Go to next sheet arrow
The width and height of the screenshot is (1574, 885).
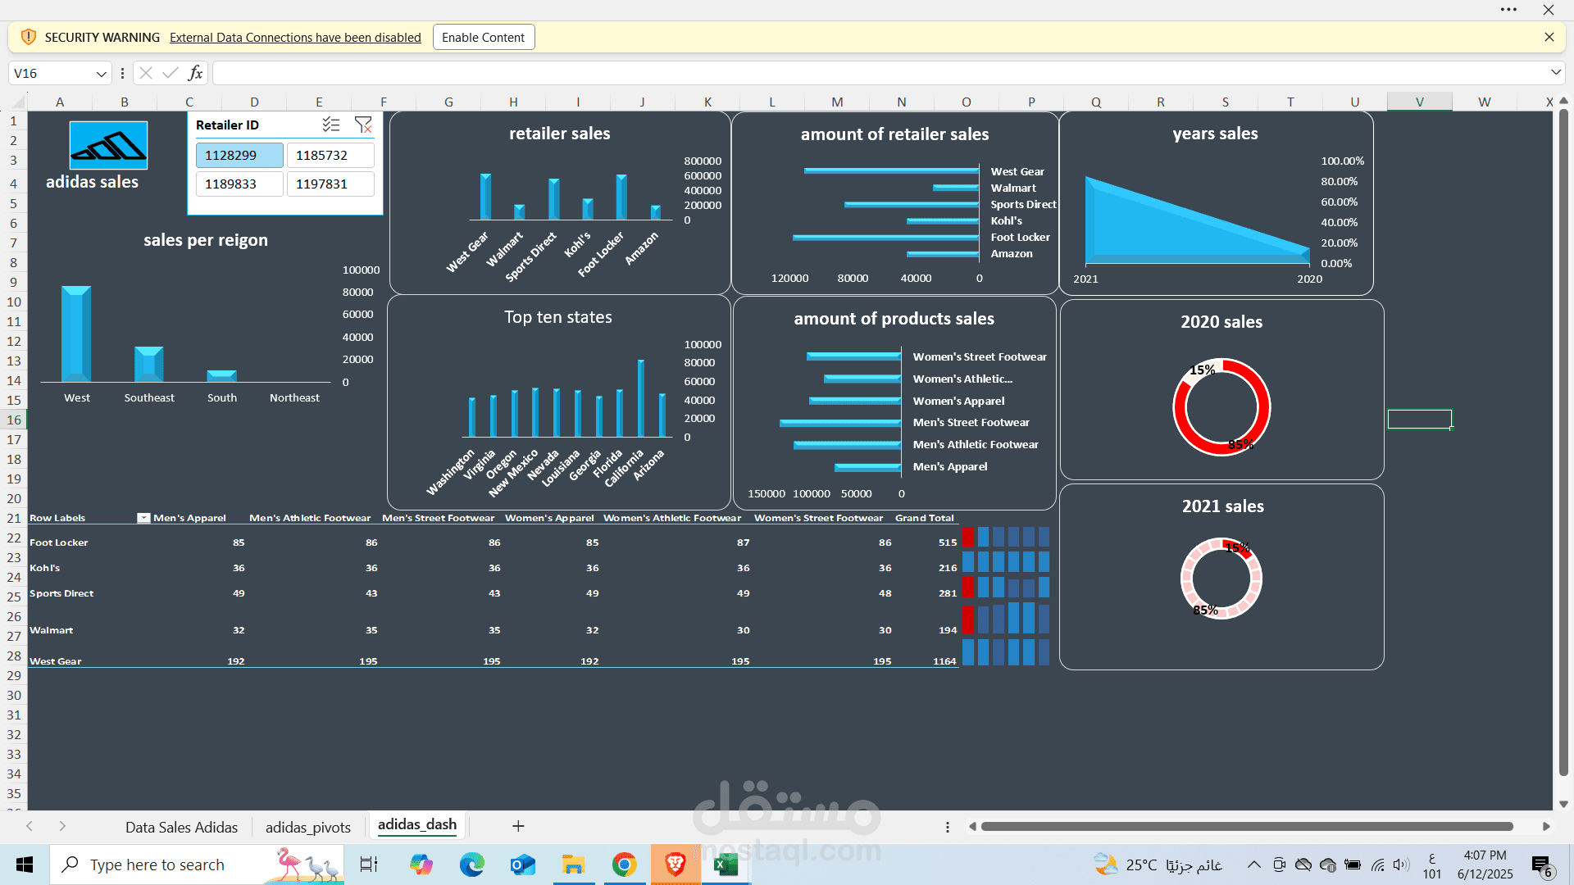pos(62,826)
